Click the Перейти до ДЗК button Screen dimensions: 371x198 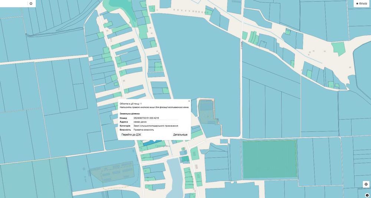tap(131, 135)
